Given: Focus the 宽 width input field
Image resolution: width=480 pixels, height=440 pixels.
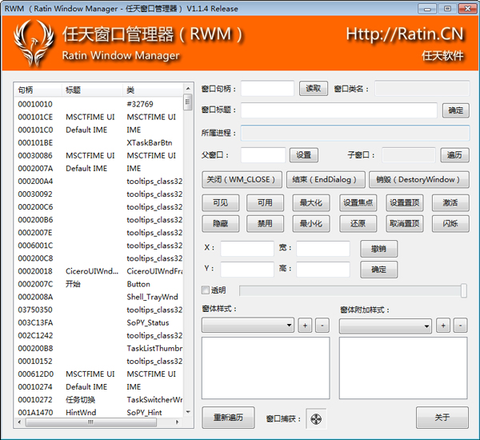Looking at the screenshot, I should point(323,248).
